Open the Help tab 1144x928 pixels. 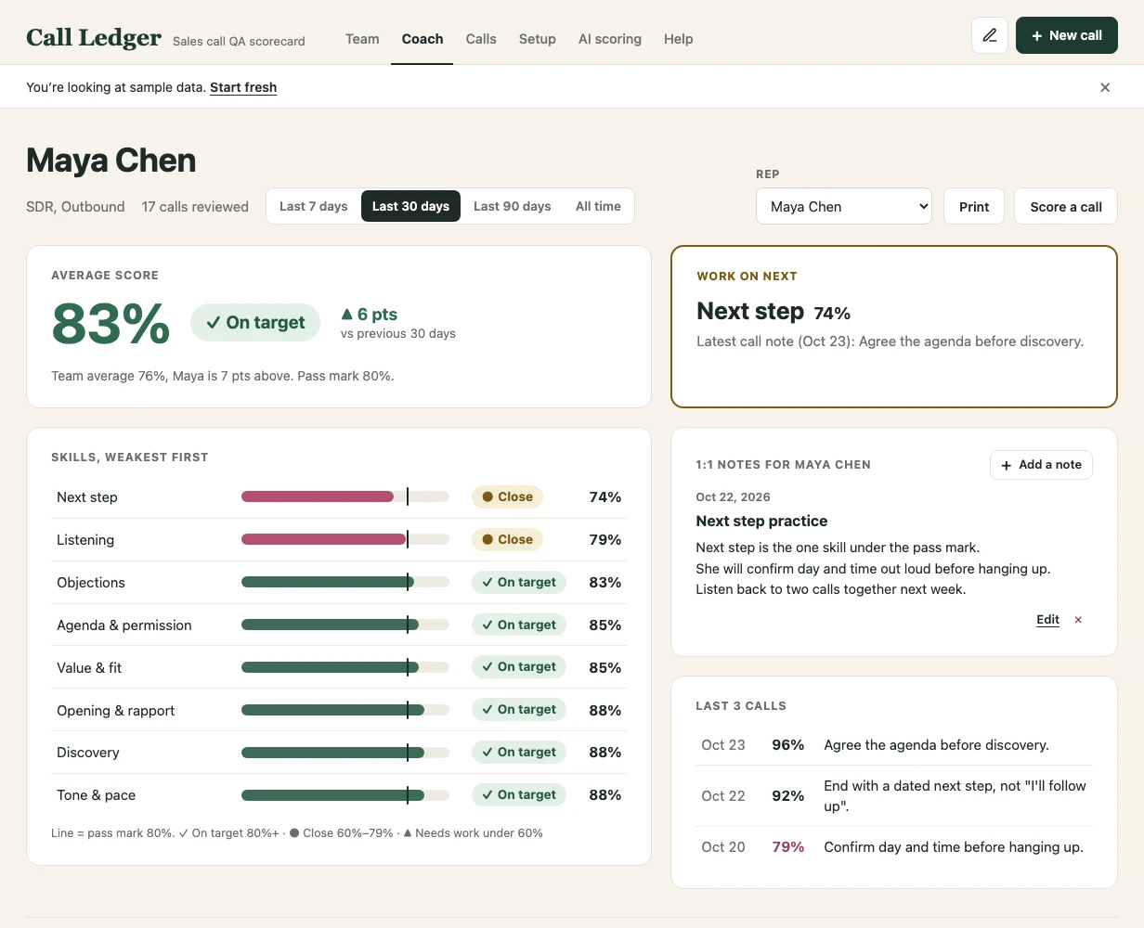679,39
